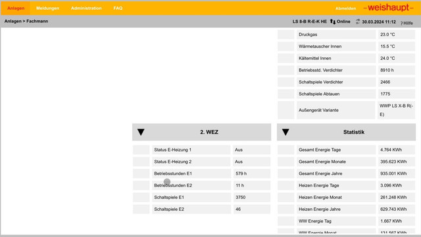Click the 1.667 KWh value
The image size is (421, 237).
click(x=391, y=221)
